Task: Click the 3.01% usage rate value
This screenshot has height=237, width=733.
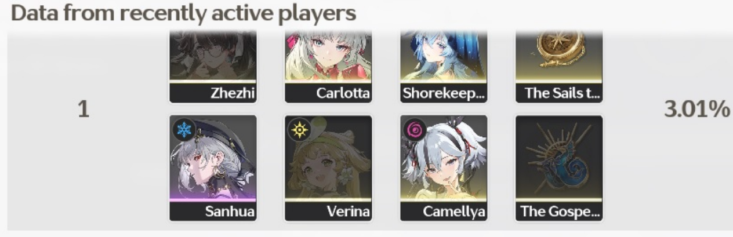Action: [696, 109]
